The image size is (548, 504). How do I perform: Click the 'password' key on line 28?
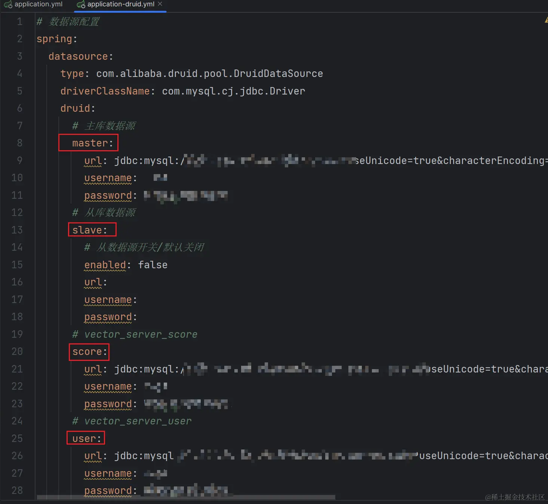(108, 491)
